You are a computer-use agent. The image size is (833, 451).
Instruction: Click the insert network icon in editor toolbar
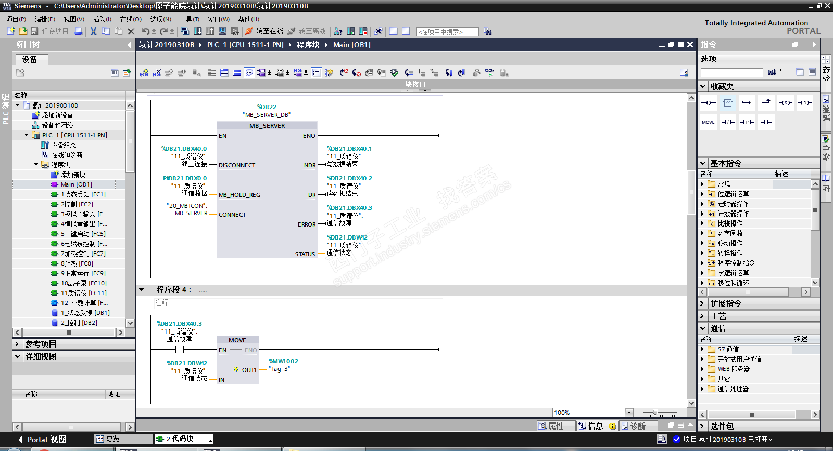[x=144, y=73]
